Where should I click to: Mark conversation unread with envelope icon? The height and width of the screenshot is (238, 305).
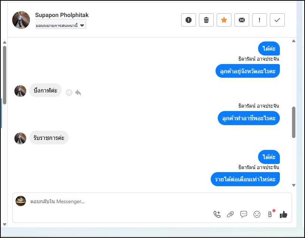point(242,20)
